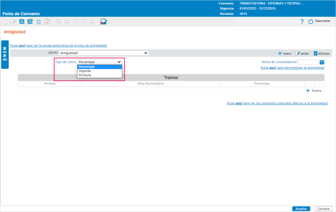
Task: Click the 'Período' column header
Action: coord(50,83)
